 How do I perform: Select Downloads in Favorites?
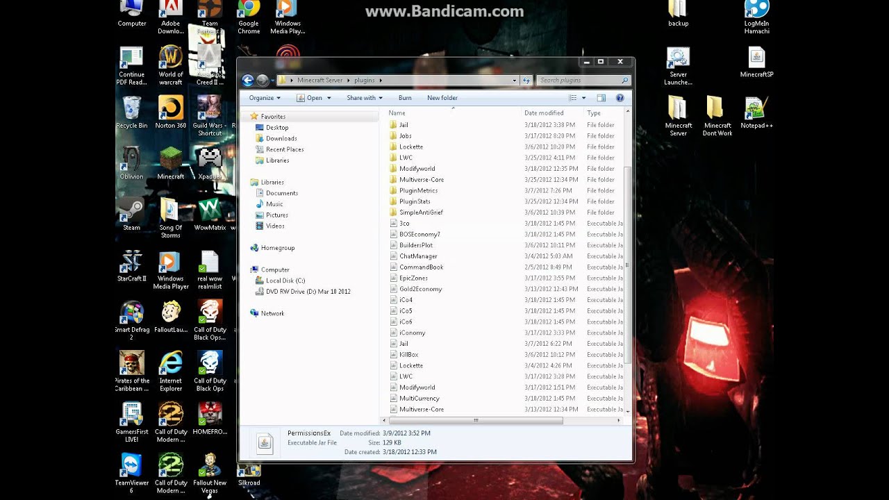tap(281, 138)
